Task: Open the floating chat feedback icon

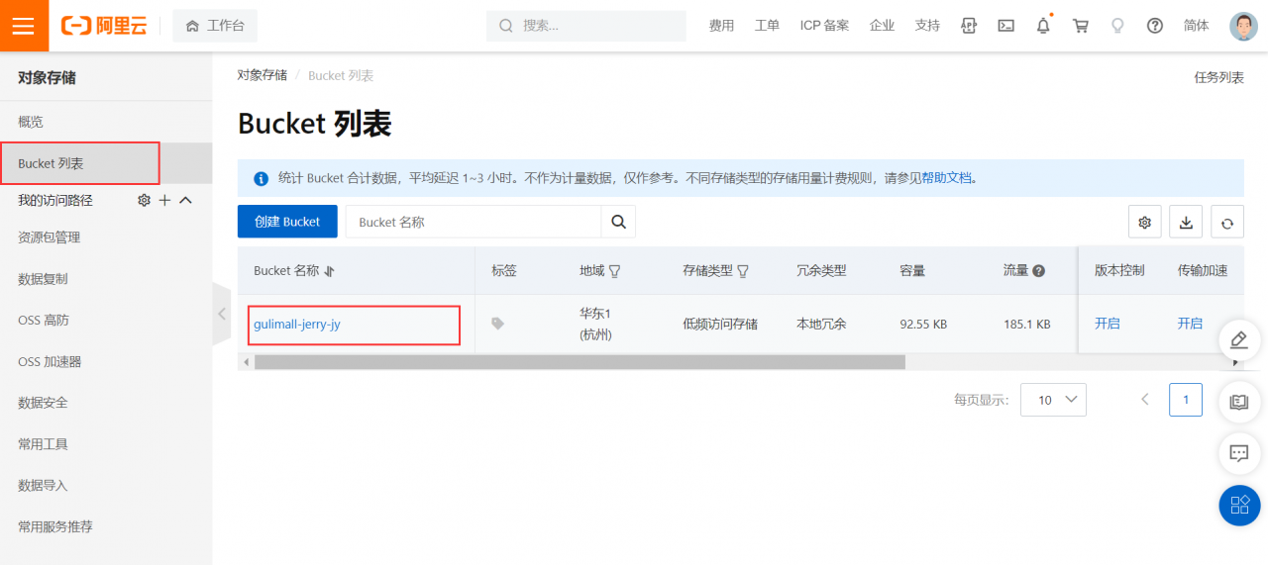Action: [x=1238, y=453]
